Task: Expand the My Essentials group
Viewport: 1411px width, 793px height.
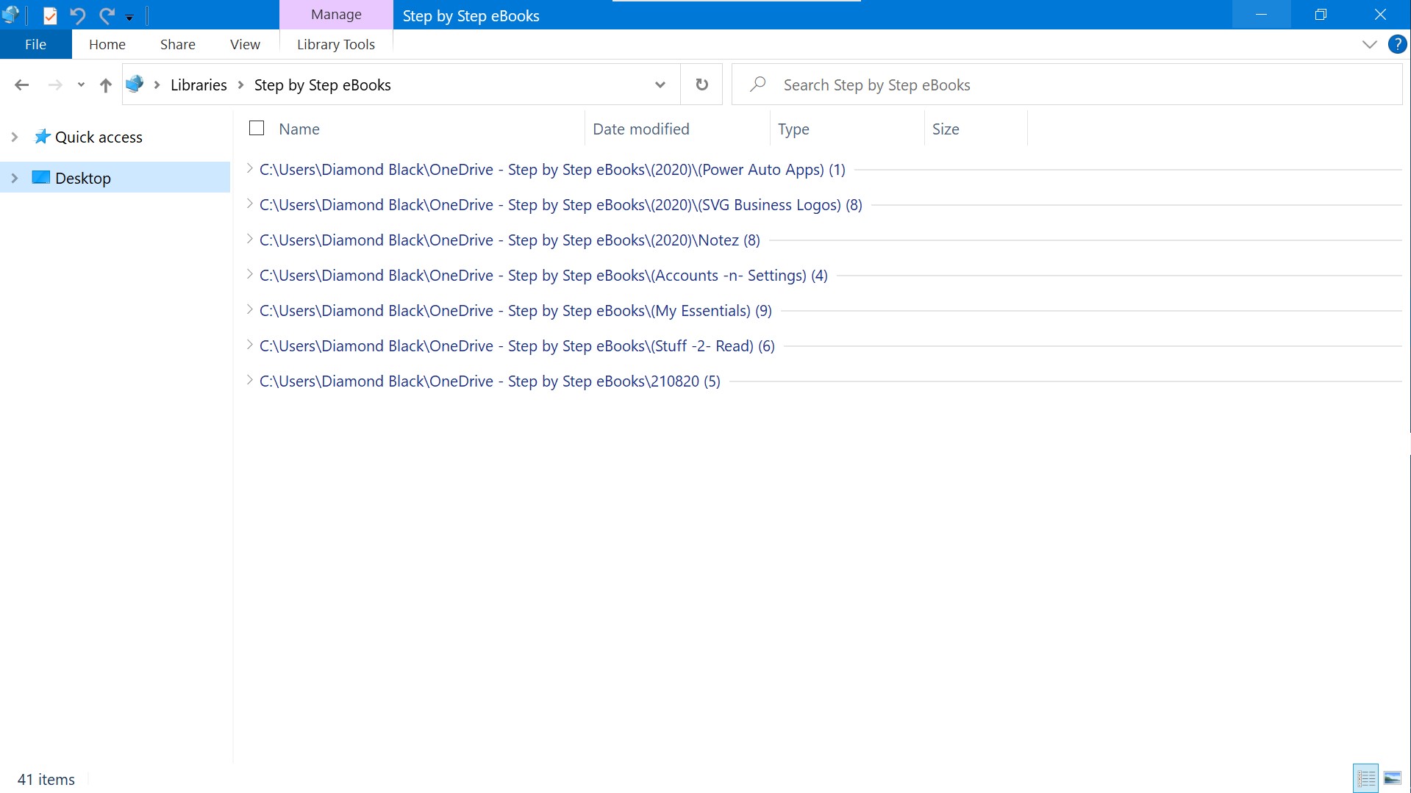Action: pyautogui.click(x=250, y=310)
